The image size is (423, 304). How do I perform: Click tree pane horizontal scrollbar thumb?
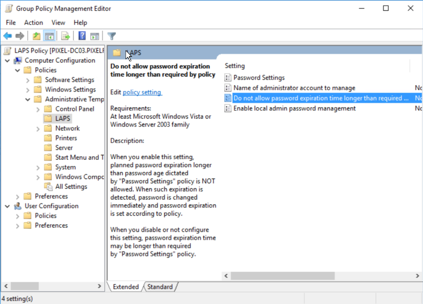tap(25, 286)
